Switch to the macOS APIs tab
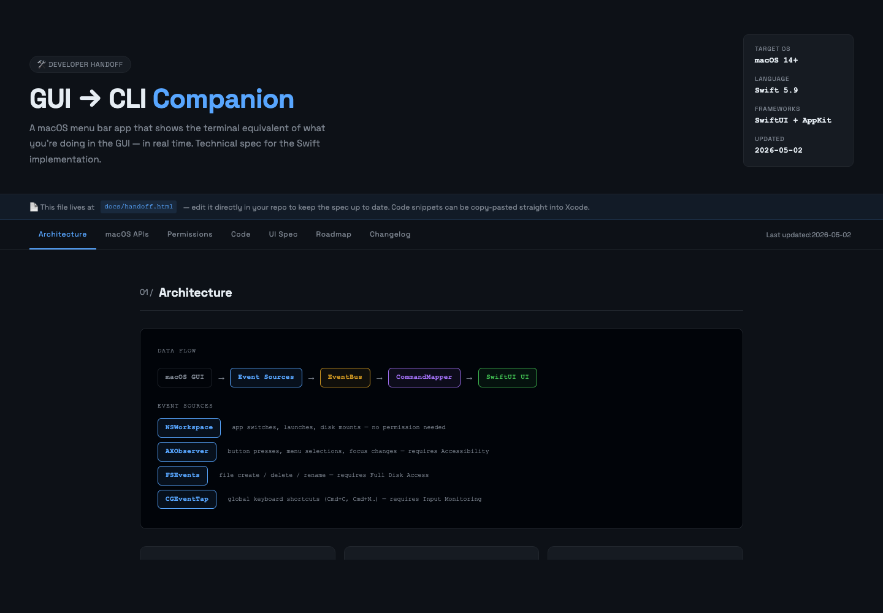 [127, 234]
